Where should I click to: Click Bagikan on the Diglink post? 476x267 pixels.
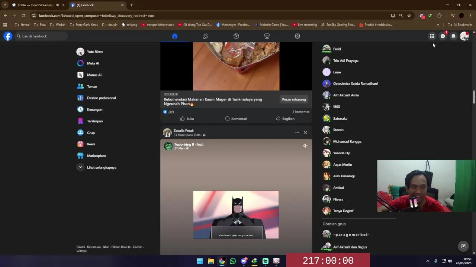click(285, 119)
